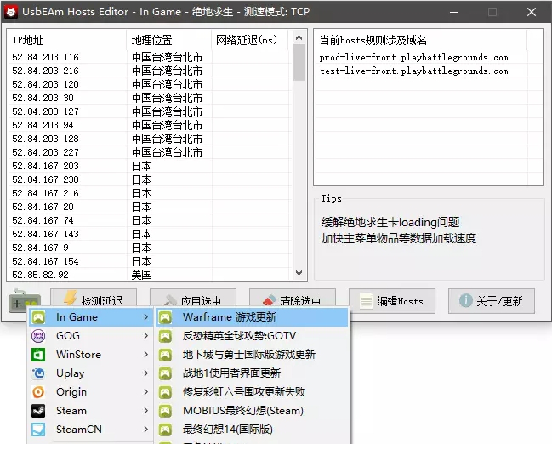This screenshot has height=461, width=552.
Task: Close the UsbEAm Hosts Editor window
Action: point(532,12)
